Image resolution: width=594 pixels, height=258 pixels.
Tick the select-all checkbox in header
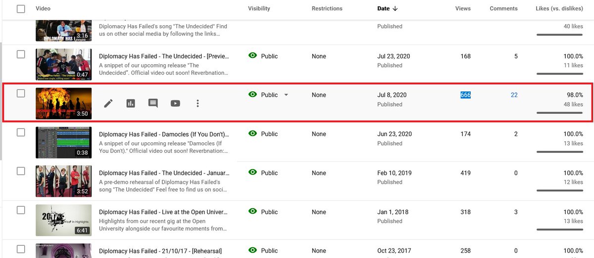[21, 8]
